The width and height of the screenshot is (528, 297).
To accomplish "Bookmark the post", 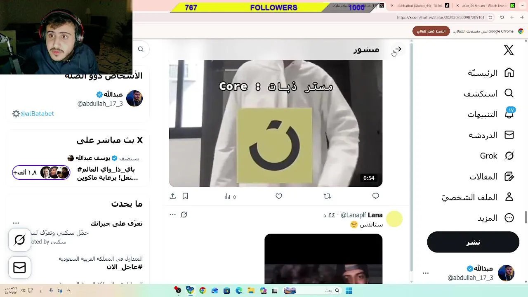I will point(185,196).
